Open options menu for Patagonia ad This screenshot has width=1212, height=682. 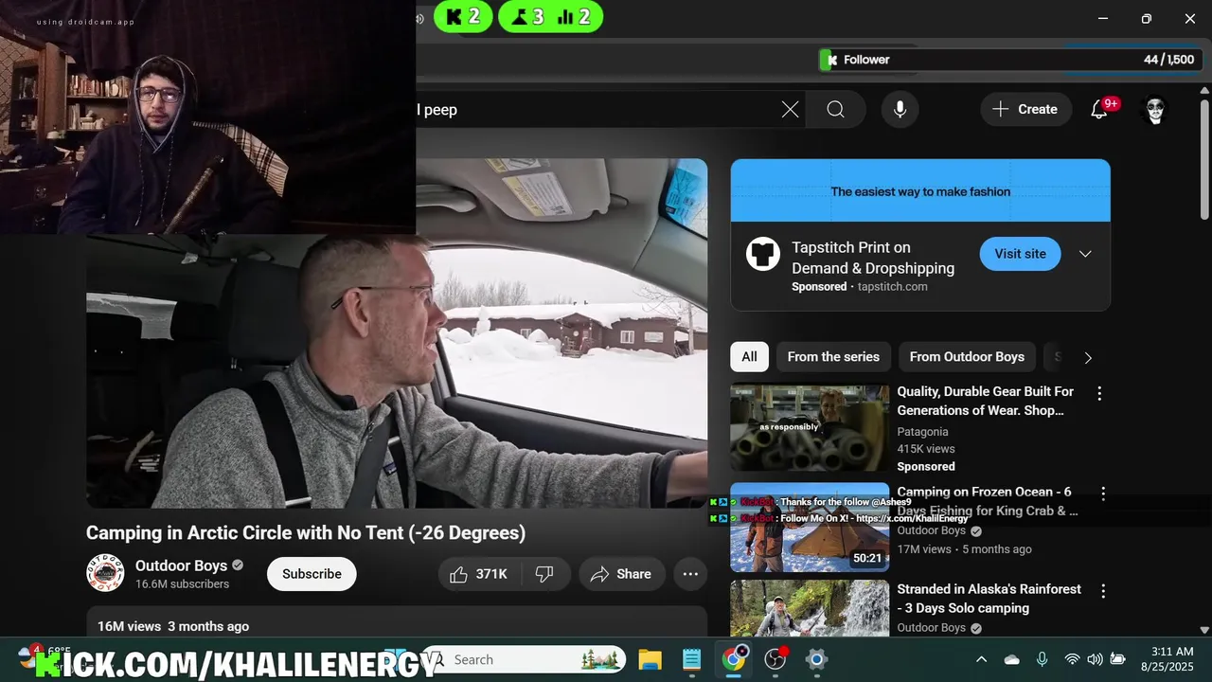[1099, 393]
